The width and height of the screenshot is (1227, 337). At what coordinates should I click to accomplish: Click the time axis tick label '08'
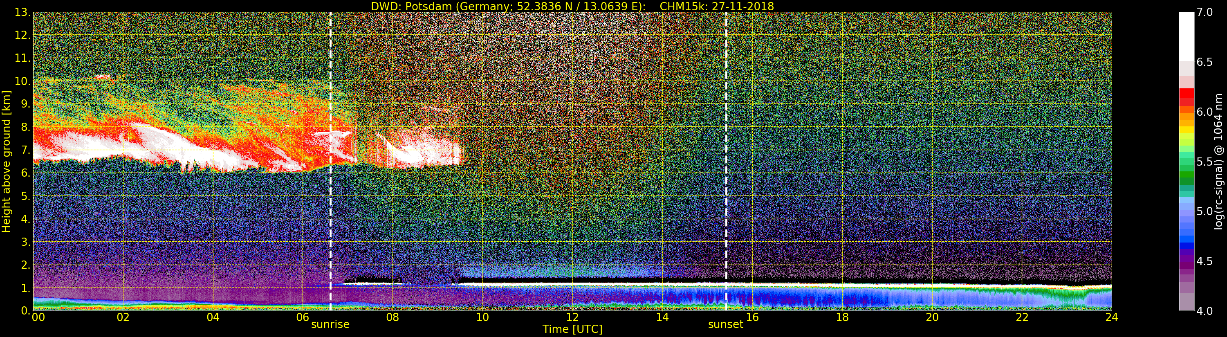pos(393,317)
